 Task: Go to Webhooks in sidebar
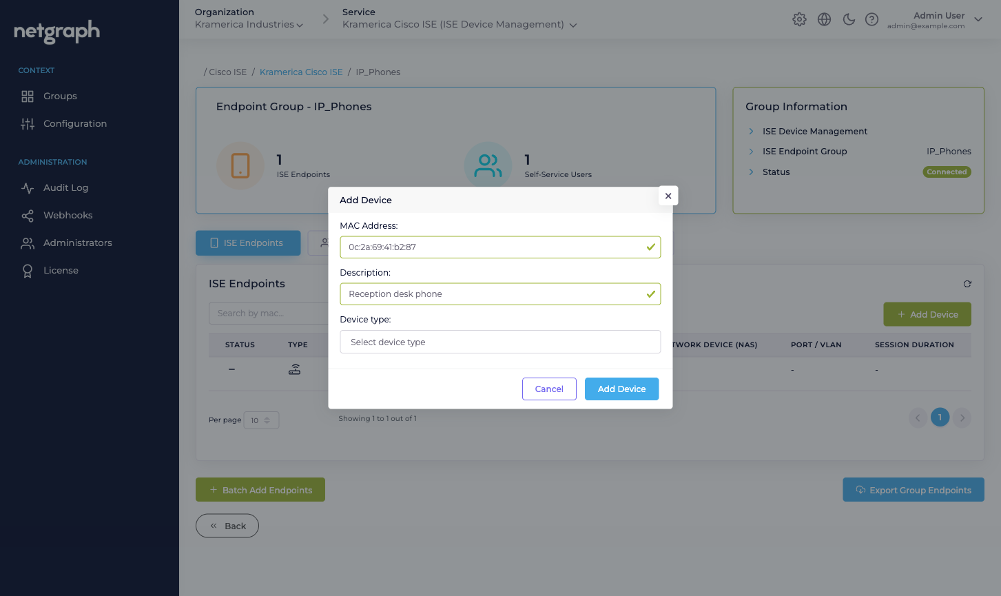(68, 216)
